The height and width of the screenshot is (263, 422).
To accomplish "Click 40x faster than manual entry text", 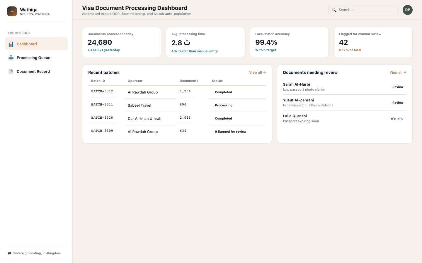I will pyautogui.click(x=195, y=51).
